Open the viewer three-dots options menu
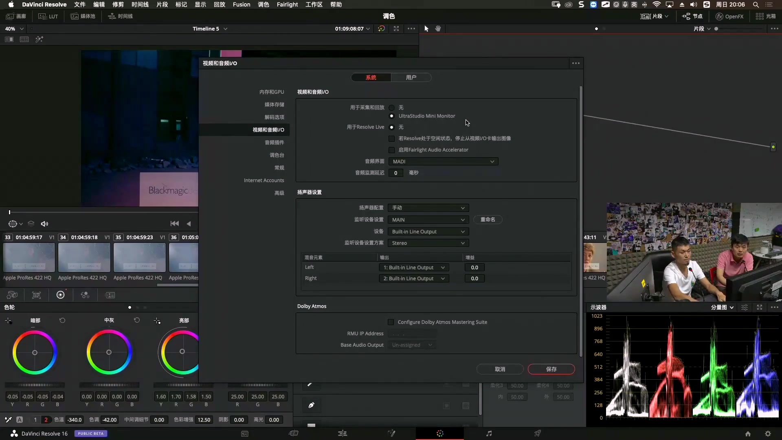 coord(411,29)
